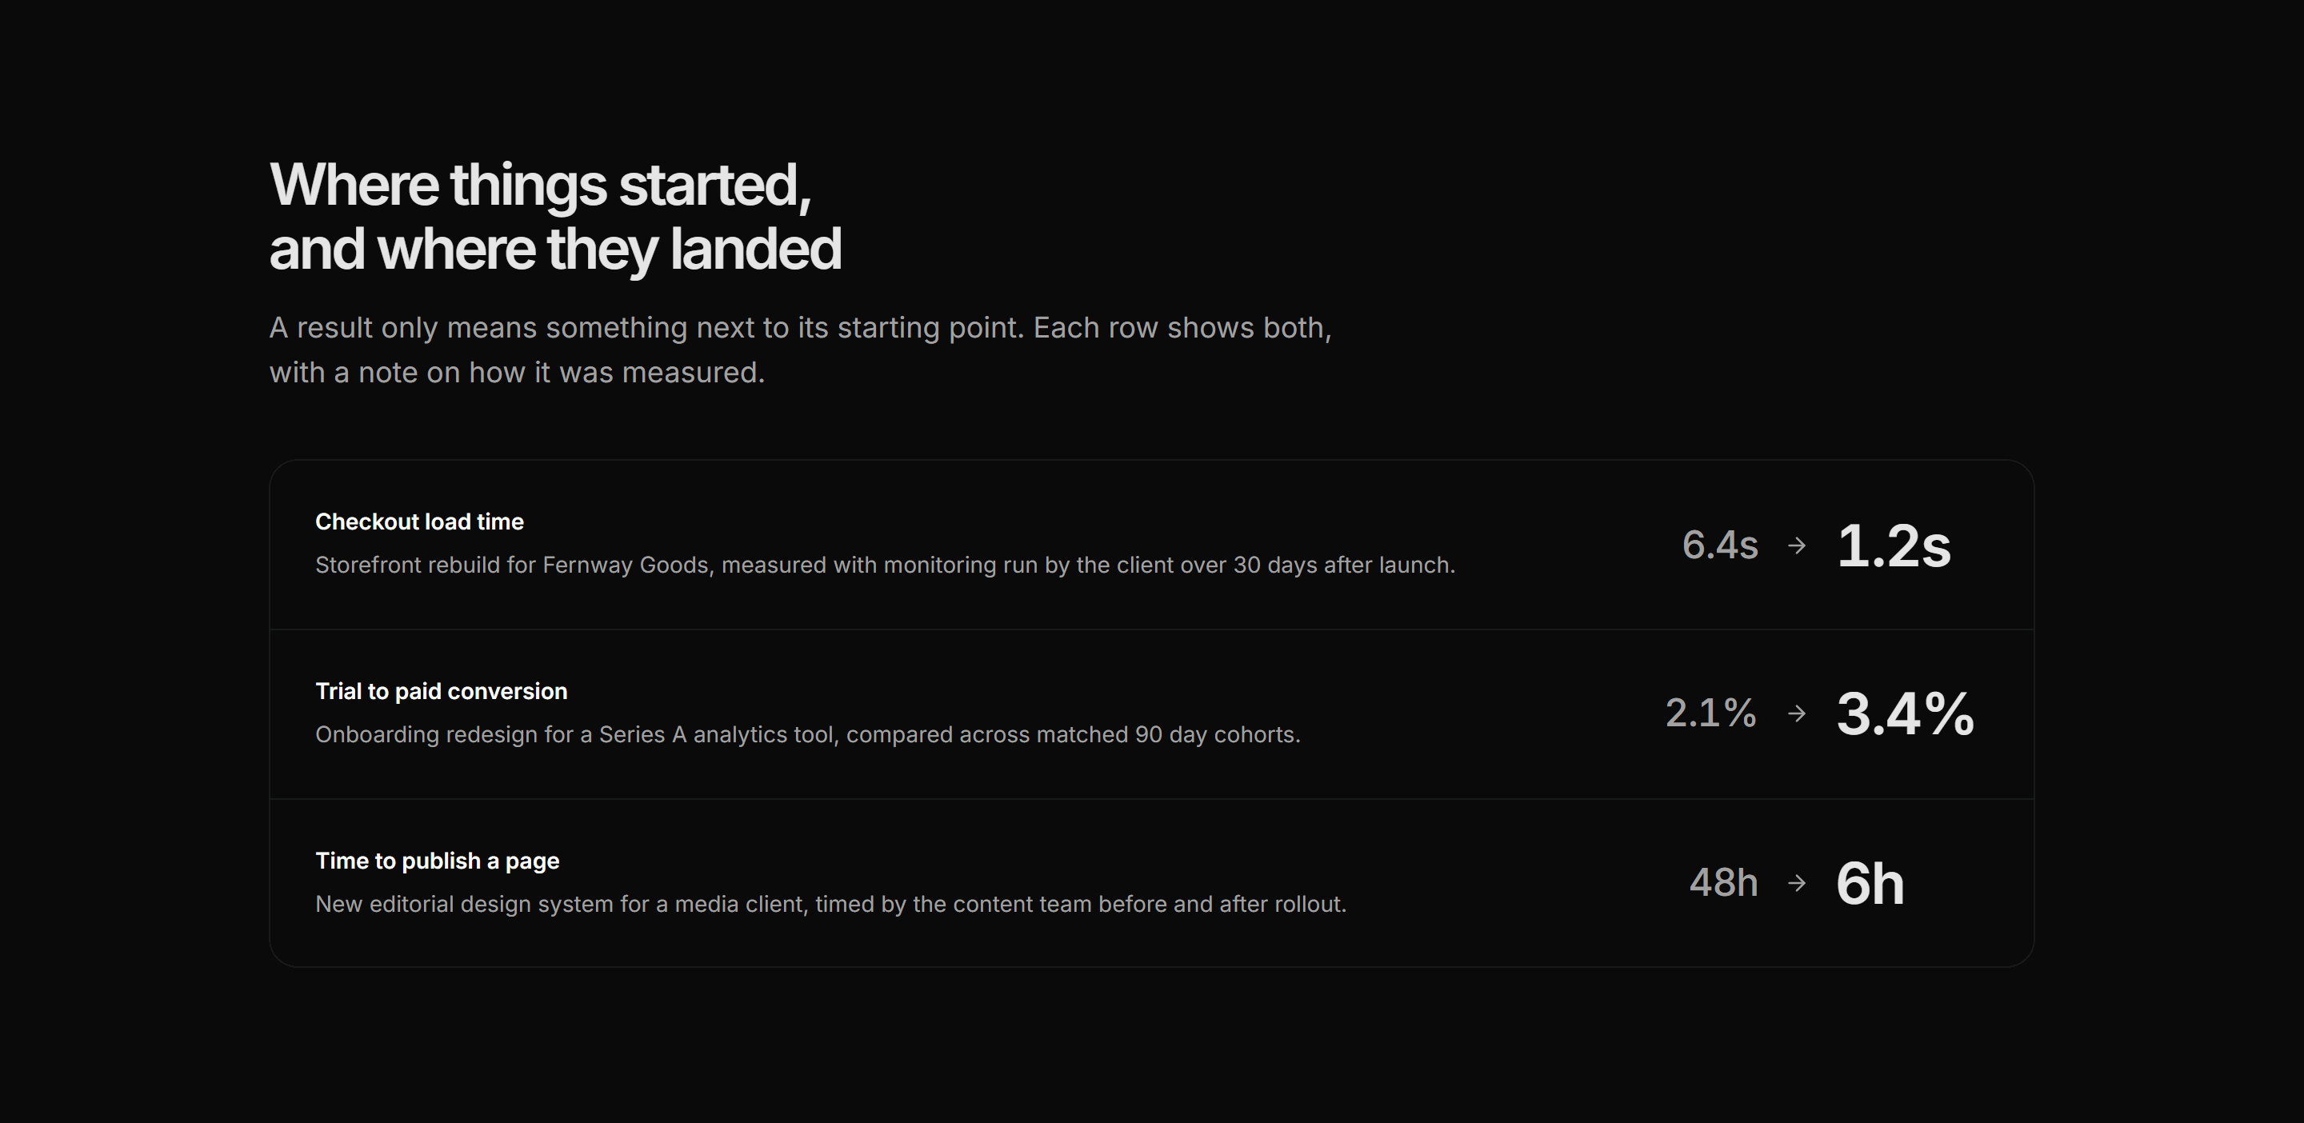Image resolution: width=2304 pixels, height=1123 pixels.
Task: Click the word 'Each row shows both'
Action: (x=1182, y=328)
